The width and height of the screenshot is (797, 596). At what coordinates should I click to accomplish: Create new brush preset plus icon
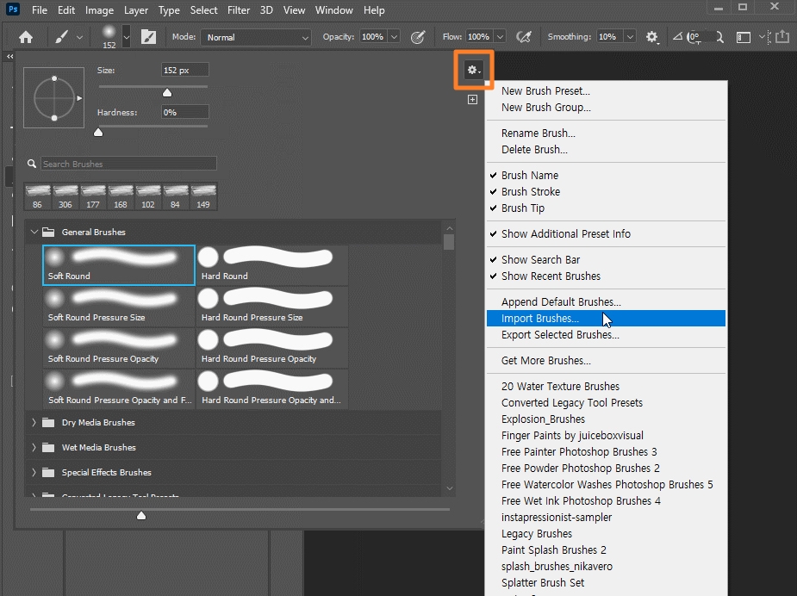pyautogui.click(x=472, y=100)
